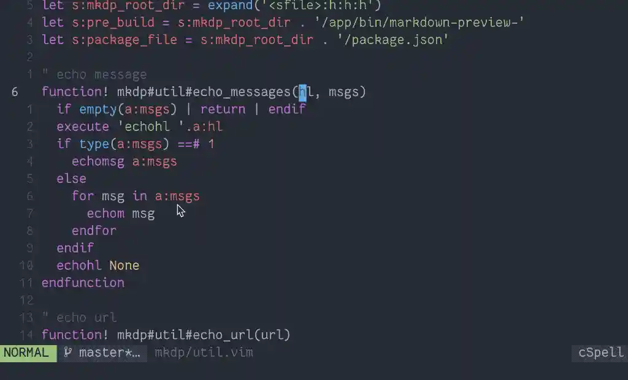Viewport: 628px width, 380px height.
Task: Click the echomsg a:msgs statement
Action: click(x=124, y=162)
